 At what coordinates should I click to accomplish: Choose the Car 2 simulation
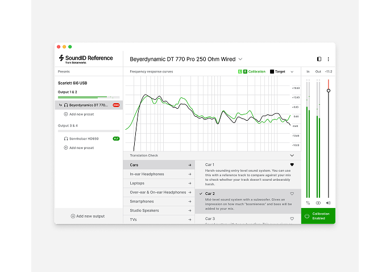248,201
